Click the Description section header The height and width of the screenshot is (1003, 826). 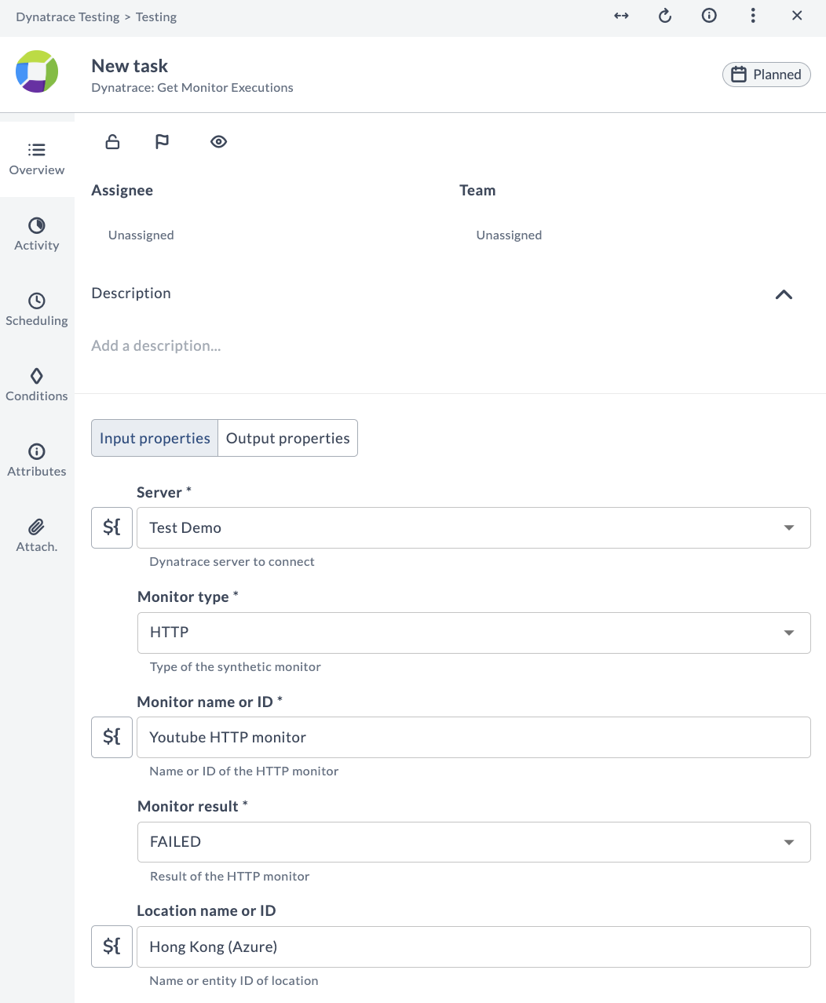point(131,293)
